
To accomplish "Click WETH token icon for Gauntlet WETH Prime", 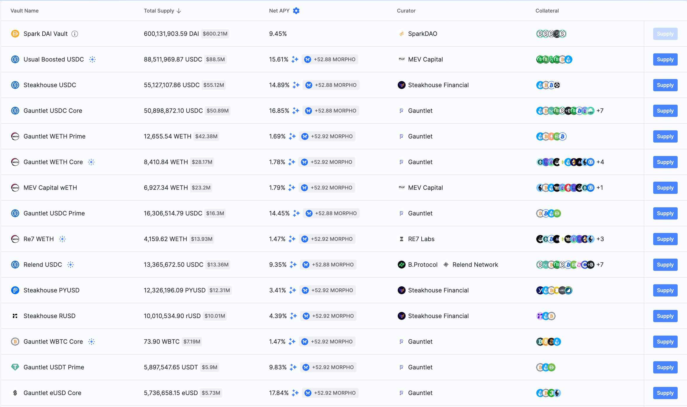I will (15, 136).
